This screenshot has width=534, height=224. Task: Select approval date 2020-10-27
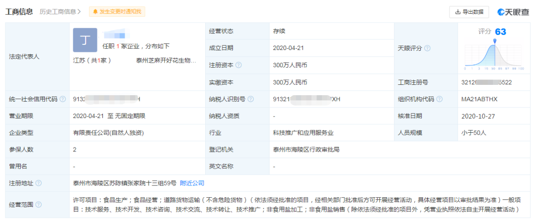click(x=478, y=116)
